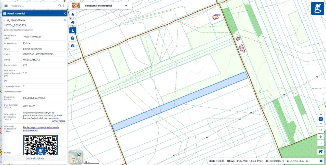Open the three-dot search options menu
The width and height of the screenshot is (326, 165).
pos(64,6)
